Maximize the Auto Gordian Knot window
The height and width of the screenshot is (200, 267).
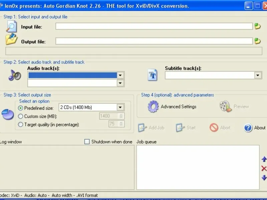pyautogui.click(x=257, y=6)
